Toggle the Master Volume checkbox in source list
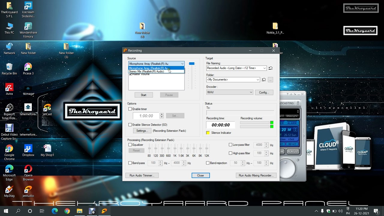 [130, 74]
